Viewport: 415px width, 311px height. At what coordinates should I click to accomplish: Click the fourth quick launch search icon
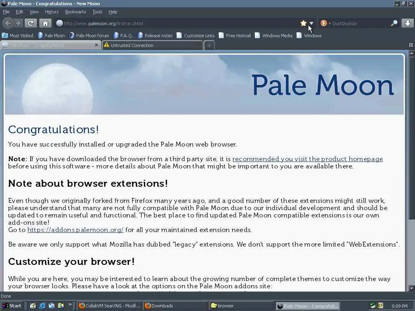(61, 306)
